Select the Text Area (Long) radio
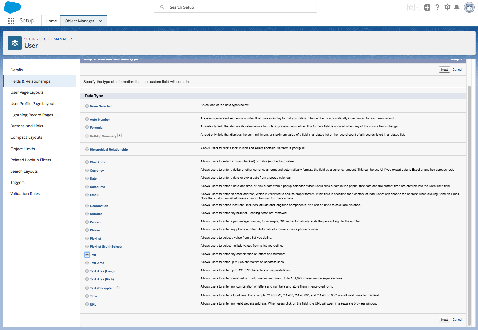Viewport: 478px width, 330px height. (87, 271)
